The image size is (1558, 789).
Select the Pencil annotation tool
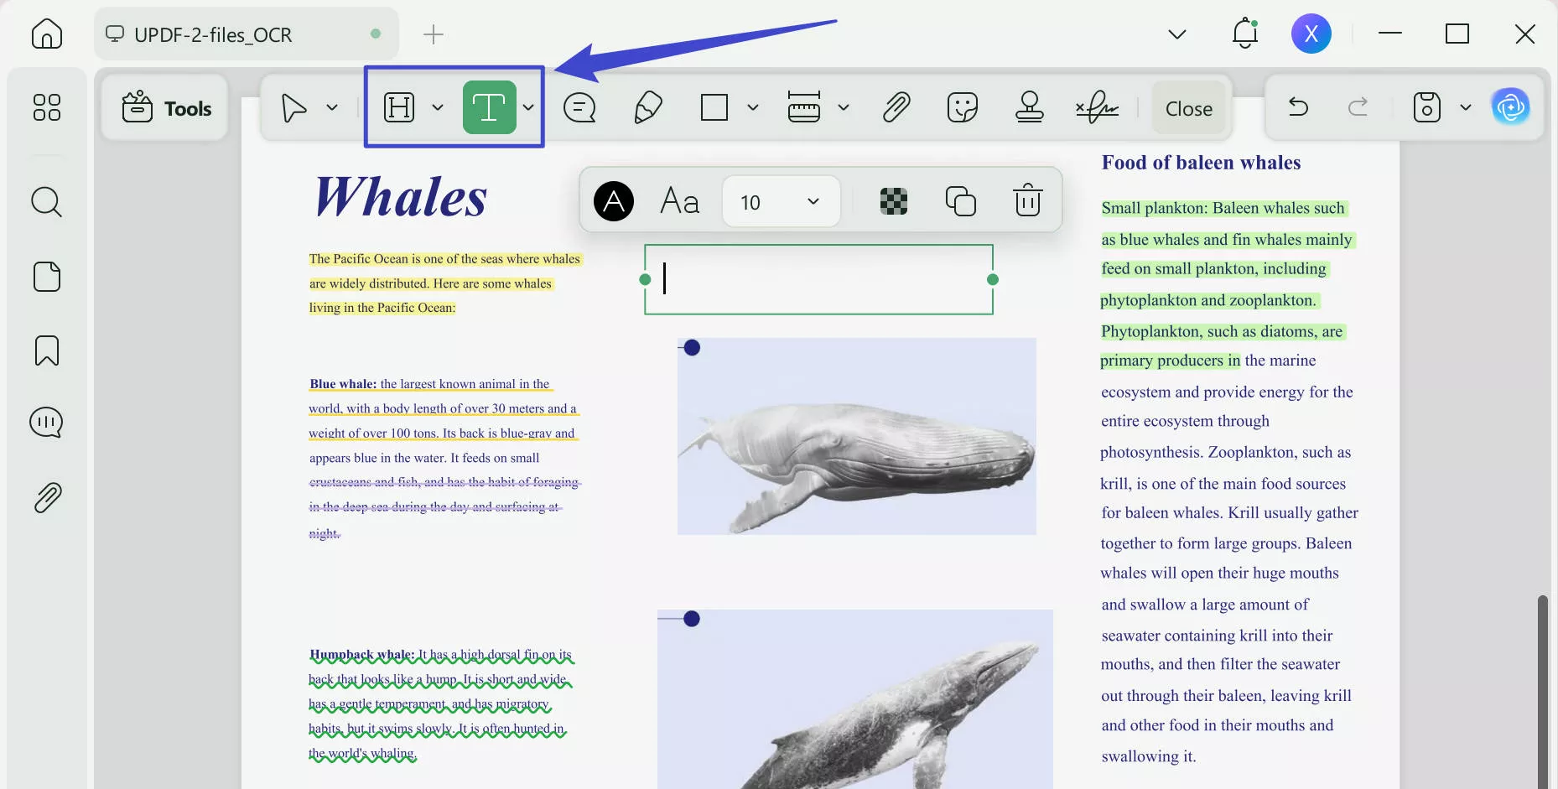[647, 107]
